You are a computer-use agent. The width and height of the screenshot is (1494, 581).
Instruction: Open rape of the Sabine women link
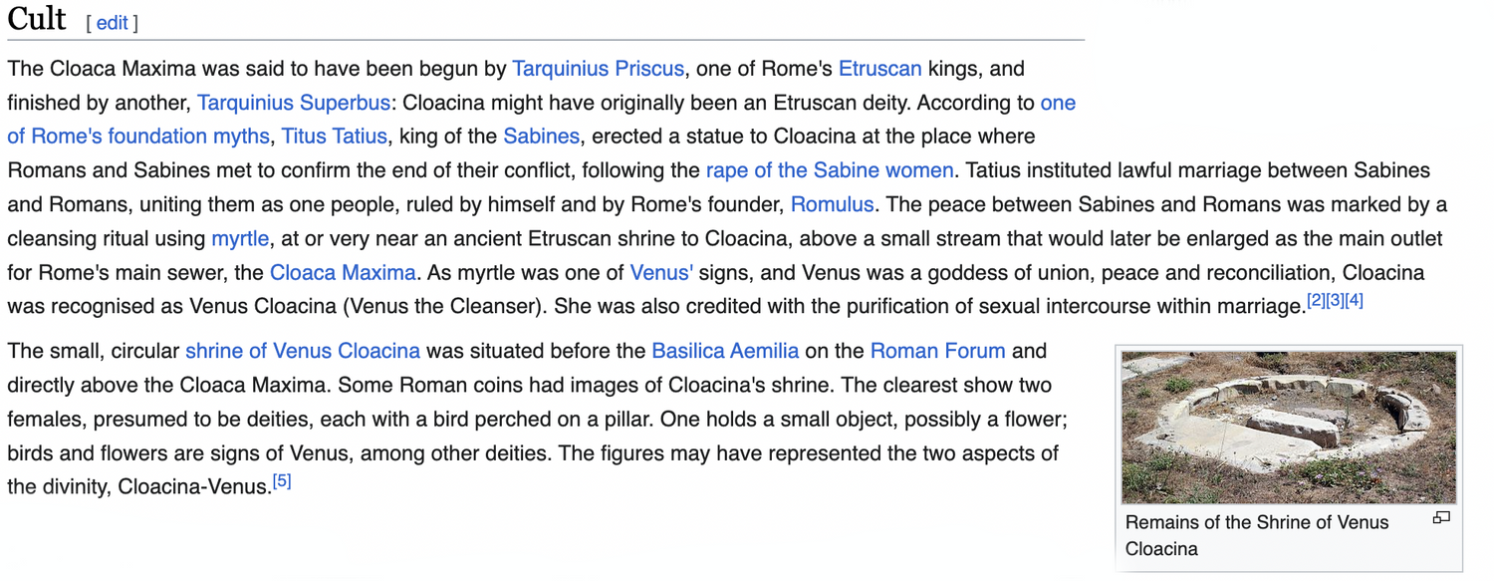[x=830, y=170]
